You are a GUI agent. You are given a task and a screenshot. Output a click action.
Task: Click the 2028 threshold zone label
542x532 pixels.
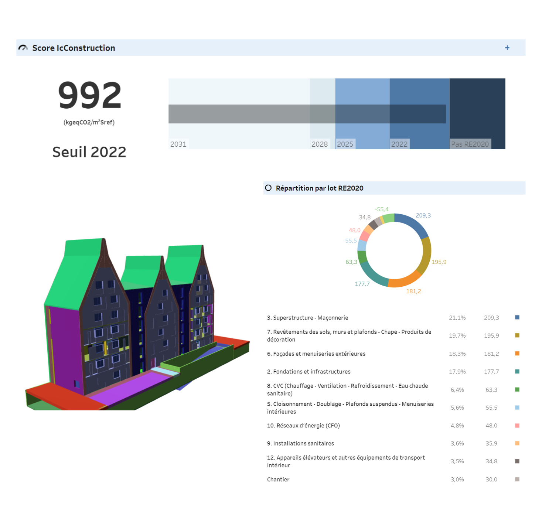click(x=319, y=144)
